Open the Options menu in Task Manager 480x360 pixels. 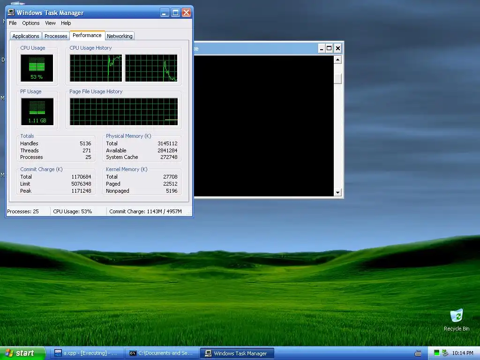(x=30, y=23)
